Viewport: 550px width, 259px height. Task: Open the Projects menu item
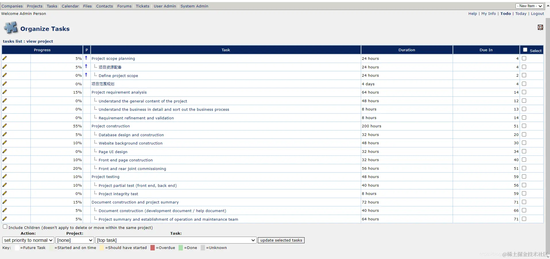coord(35,6)
